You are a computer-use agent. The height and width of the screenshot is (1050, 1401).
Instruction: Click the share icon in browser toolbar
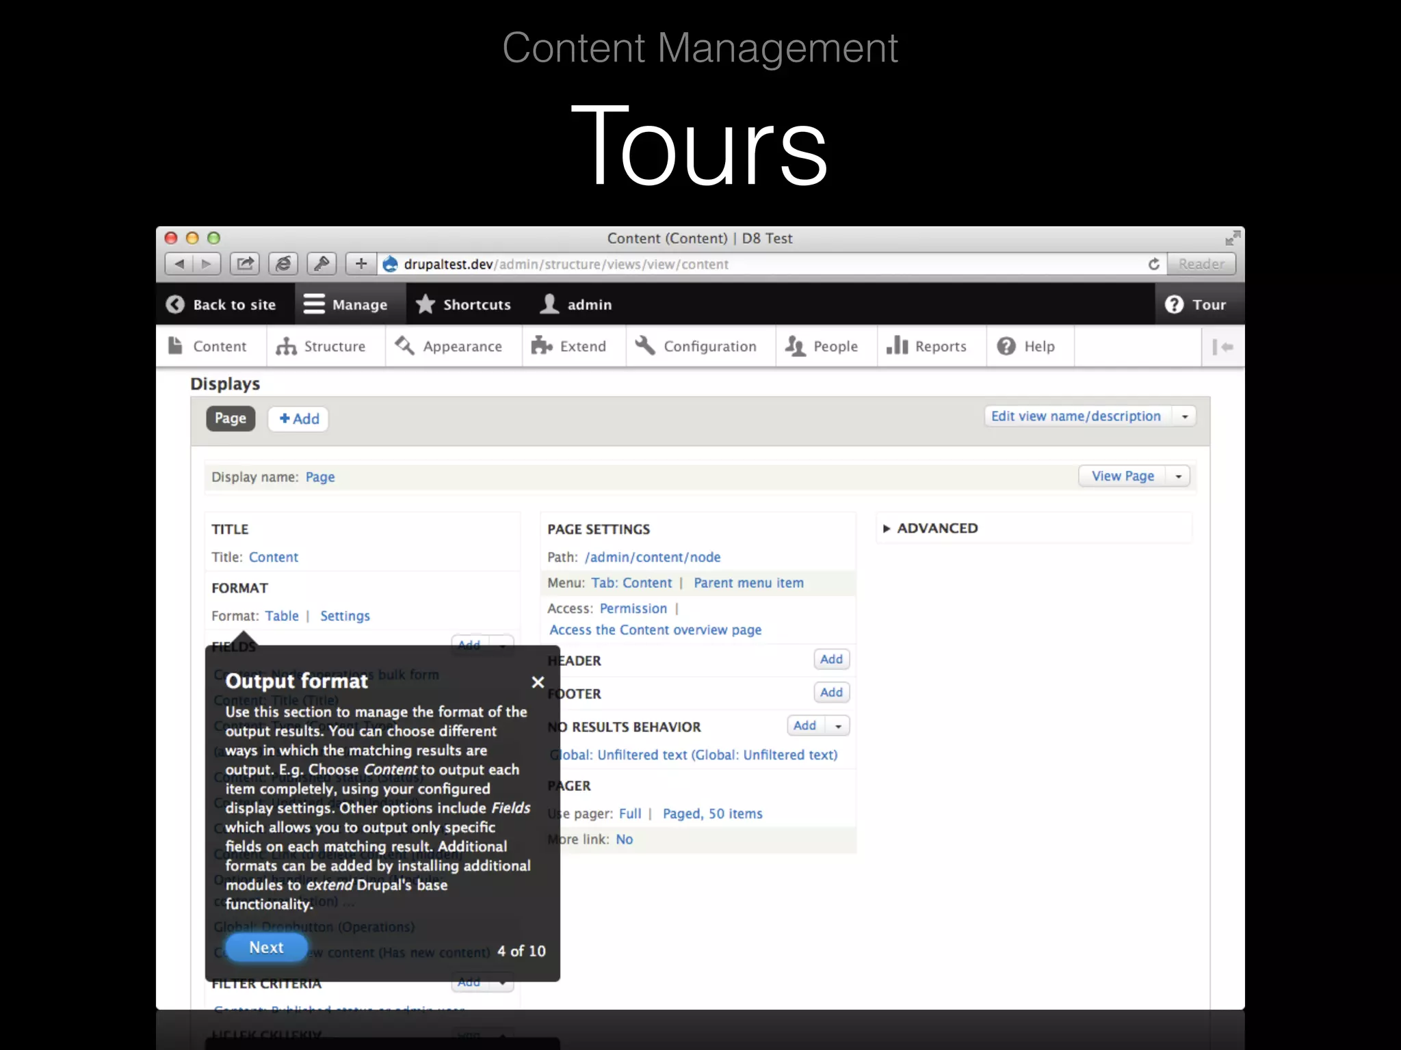244,264
